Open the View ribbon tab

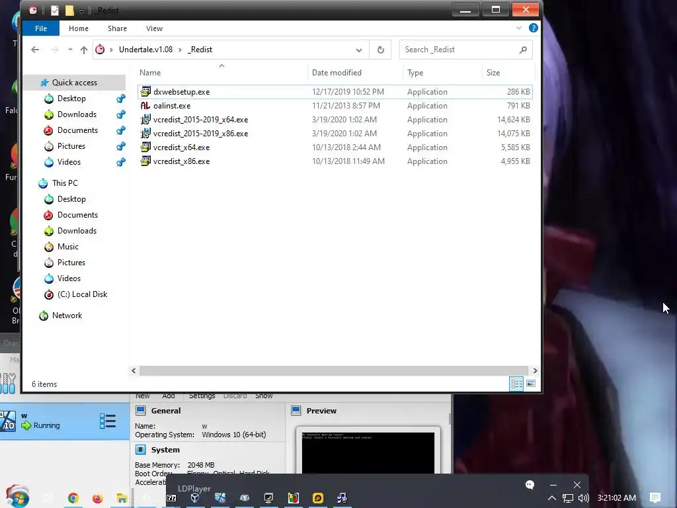pos(154,28)
